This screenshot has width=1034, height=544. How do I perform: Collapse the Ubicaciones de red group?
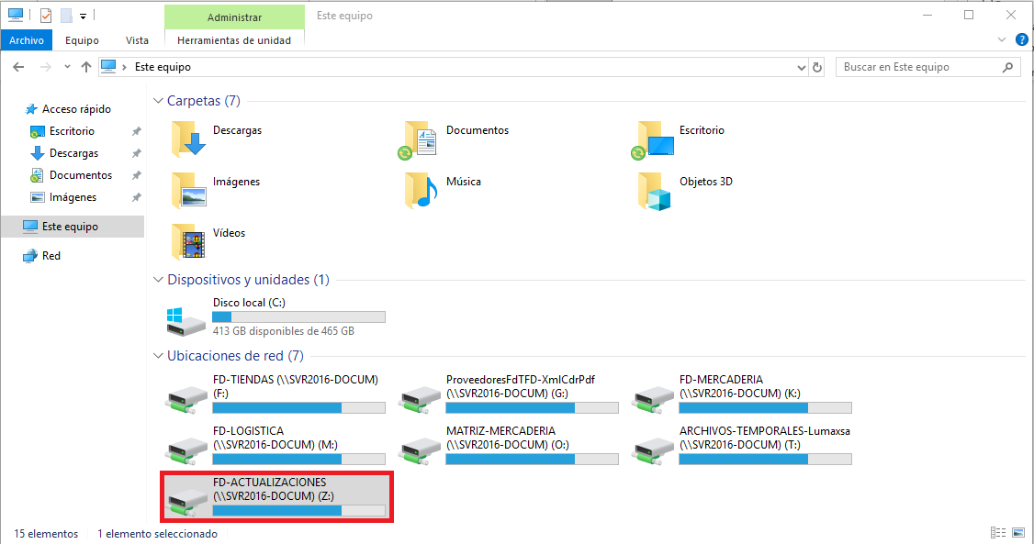tap(158, 356)
